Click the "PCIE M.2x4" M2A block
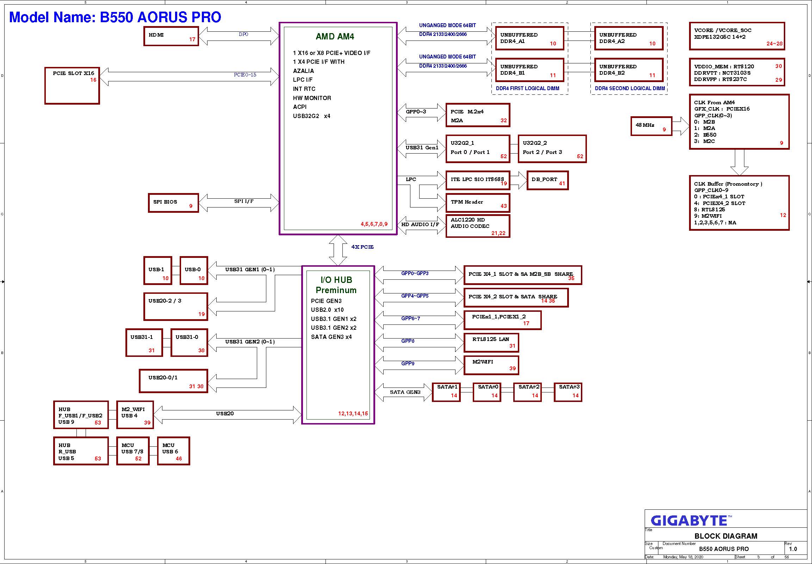 pyautogui.click(x=478, y=115)
